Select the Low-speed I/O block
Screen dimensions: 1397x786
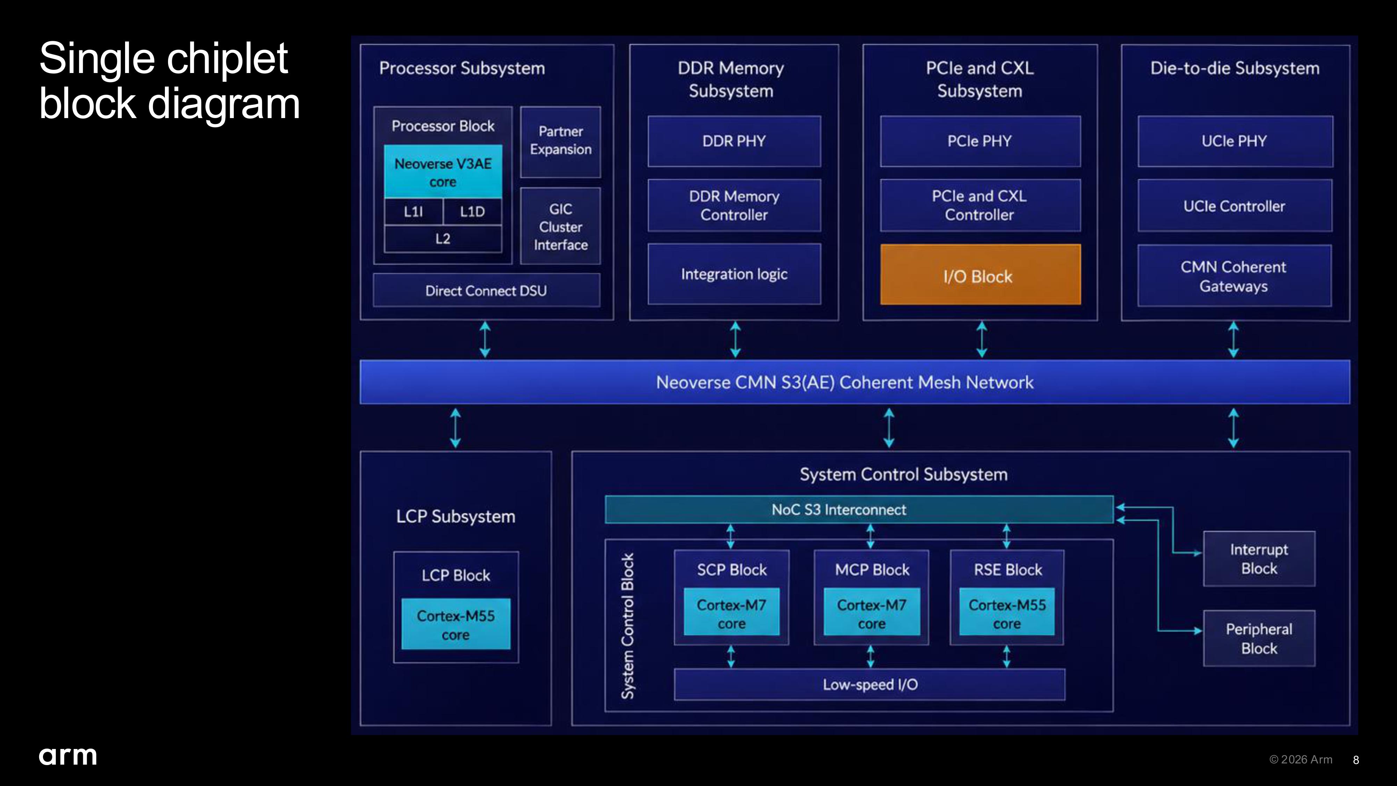click(870, 685)
